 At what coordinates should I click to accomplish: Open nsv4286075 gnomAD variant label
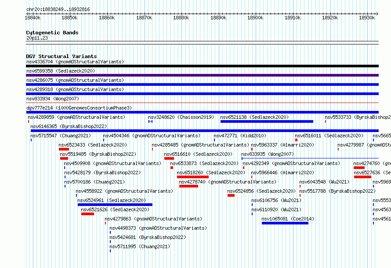[x=75, y=80]
